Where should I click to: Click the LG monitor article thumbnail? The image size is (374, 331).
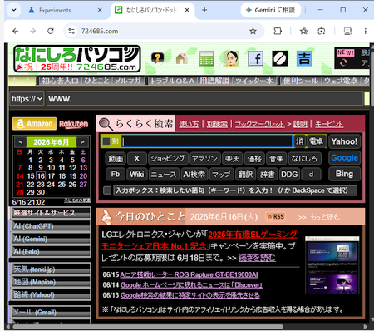pos(332,264)
